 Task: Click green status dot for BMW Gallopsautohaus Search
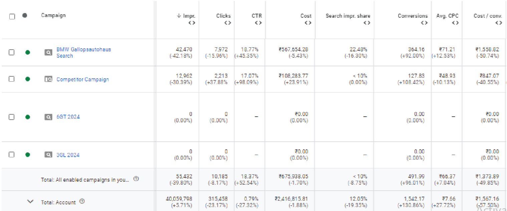28,52
